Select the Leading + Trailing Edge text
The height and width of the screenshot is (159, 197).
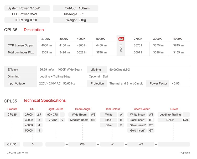55,77
